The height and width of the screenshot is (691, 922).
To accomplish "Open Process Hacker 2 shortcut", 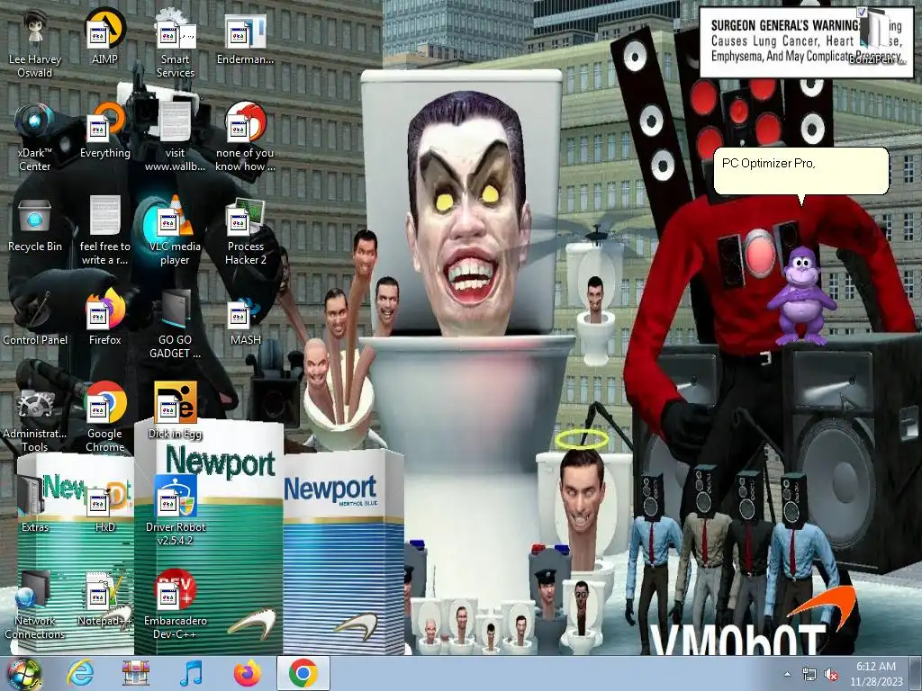I will click(x=245, y=231).
